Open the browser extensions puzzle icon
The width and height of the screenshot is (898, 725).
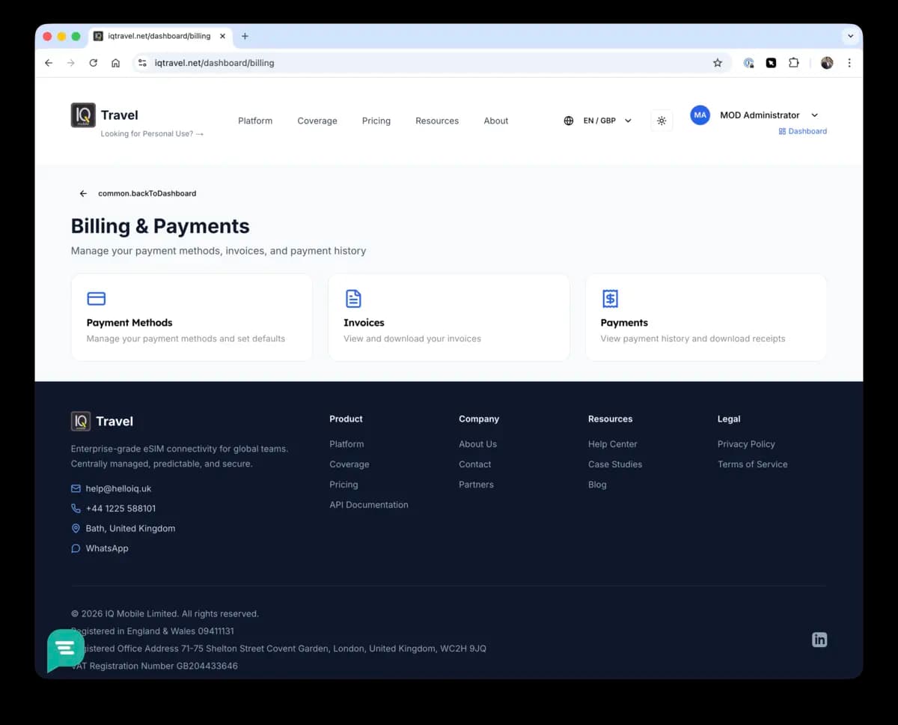coord(794,63)
